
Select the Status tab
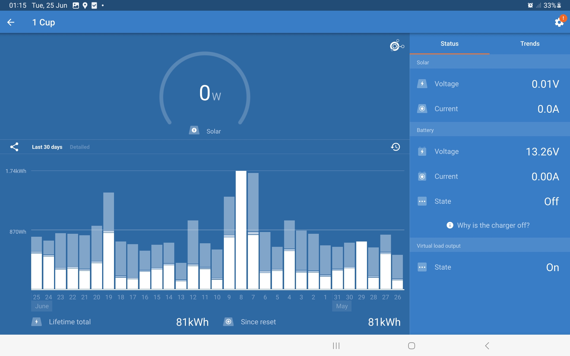click(x=449, y=44)
